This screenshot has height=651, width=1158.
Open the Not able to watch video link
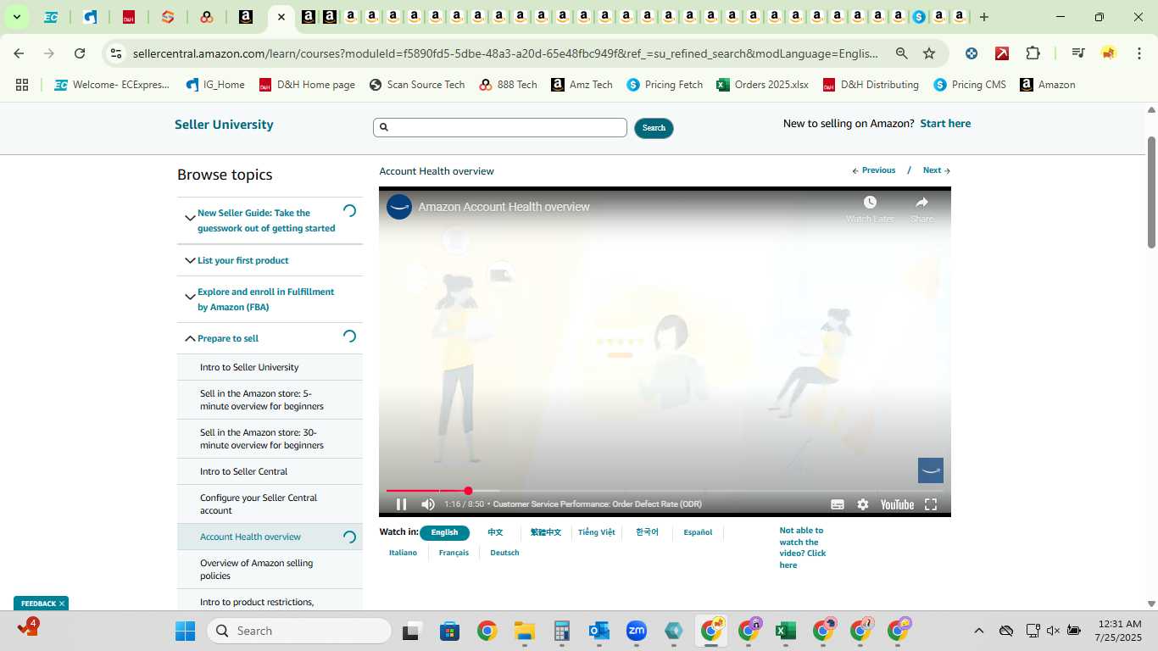pos(802,548)
